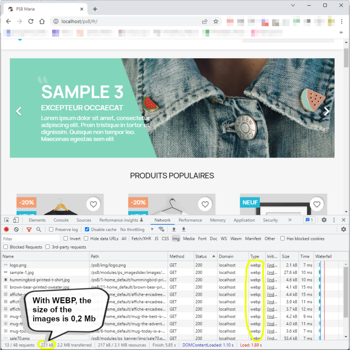Screen dimensions: 350x350
Task: Check Has blocked cookies option
Action: (282, 238)
